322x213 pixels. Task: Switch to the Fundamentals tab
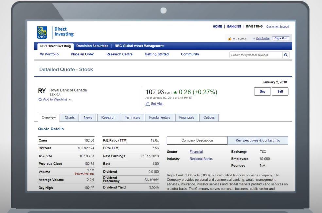point(160,118)
